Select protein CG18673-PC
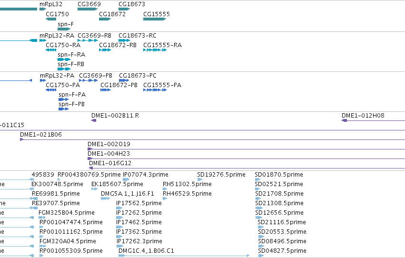 [138, 76]
